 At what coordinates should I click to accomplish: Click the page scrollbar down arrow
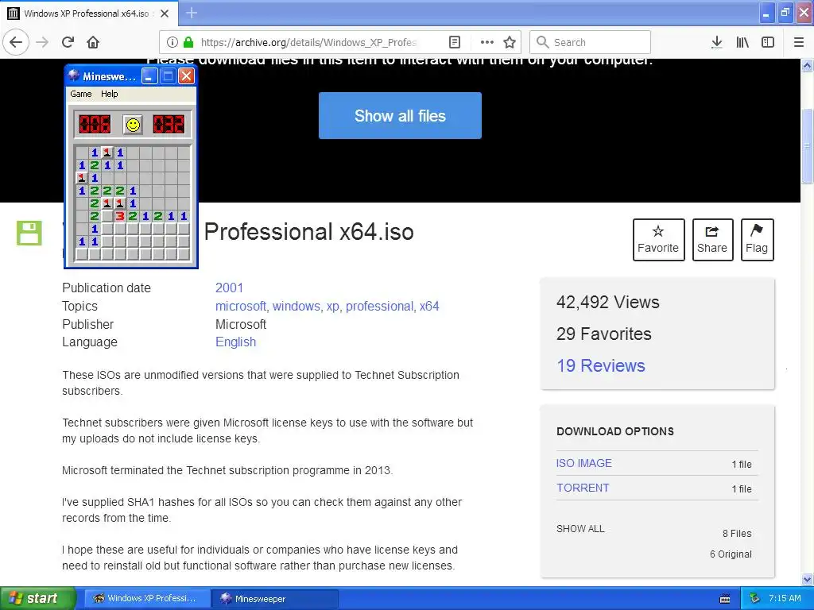(x=807, y=579)
